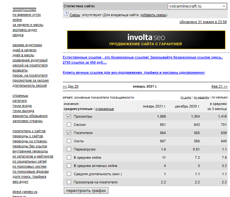Open the посещаемость menu item

point(24,9)
